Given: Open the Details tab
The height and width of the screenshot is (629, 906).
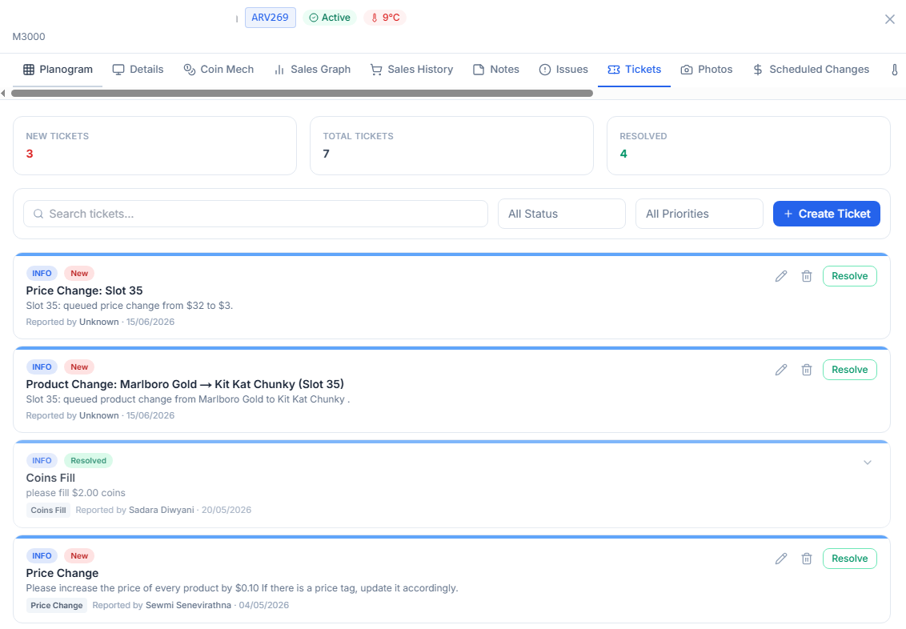Looking at the screenshot, I should click(x=138, y=70).
